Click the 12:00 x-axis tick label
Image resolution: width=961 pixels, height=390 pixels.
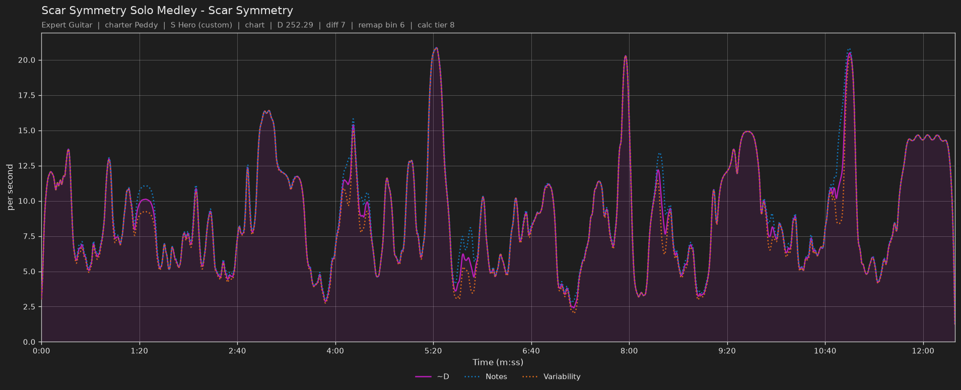point(923,351)
